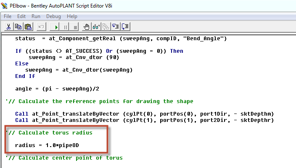Open the Edit menu
296x168 pixels.
21,16
